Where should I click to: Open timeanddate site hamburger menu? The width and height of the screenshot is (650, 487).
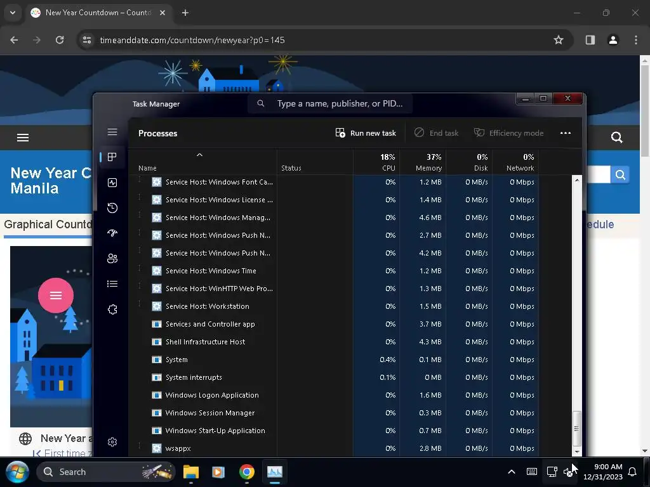click(x=23, y=138)
